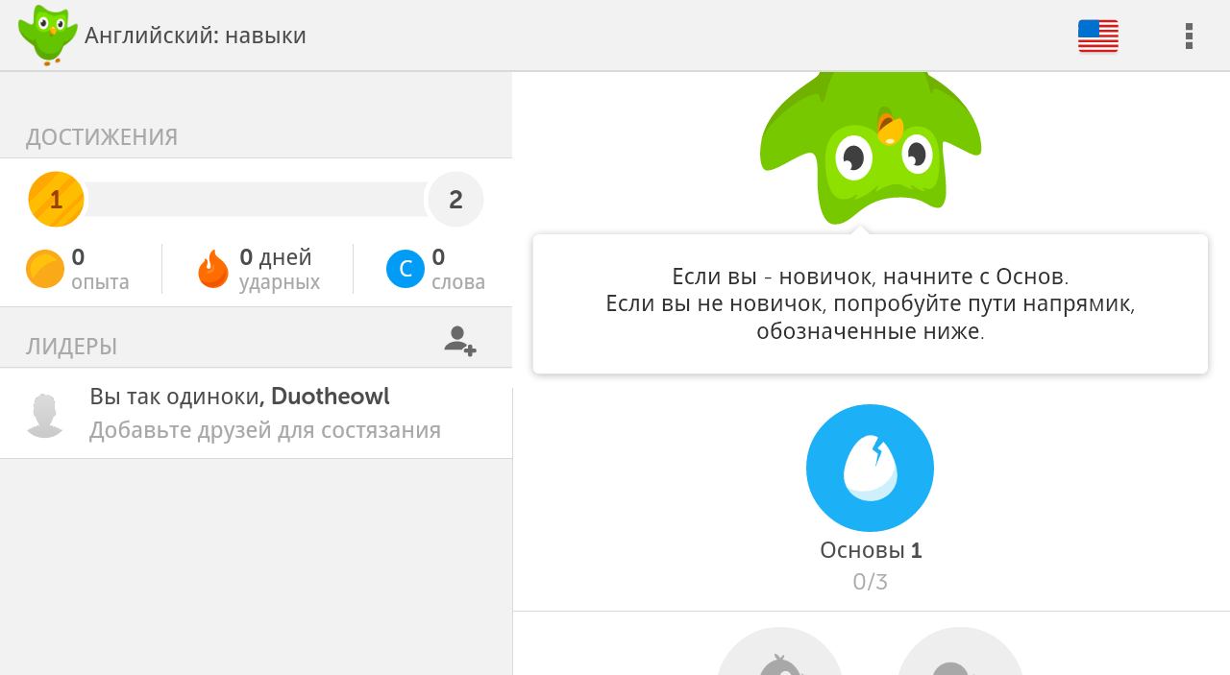The height and width of the screenshot is (675, 1230).
Task: Tap the streak flame icon
Action: click(x=213, y=269)
